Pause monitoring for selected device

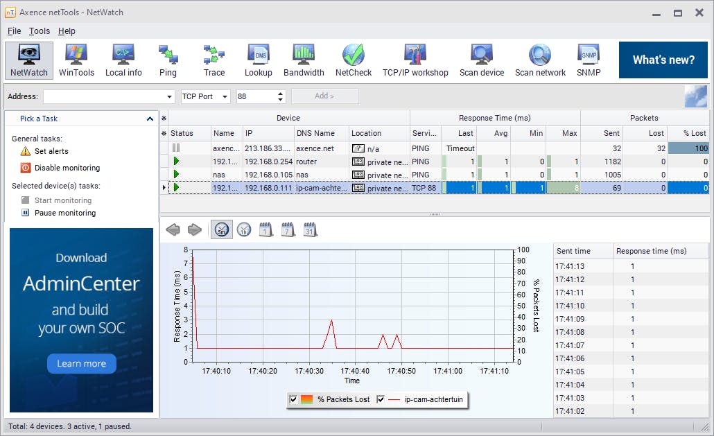point(65,213)
